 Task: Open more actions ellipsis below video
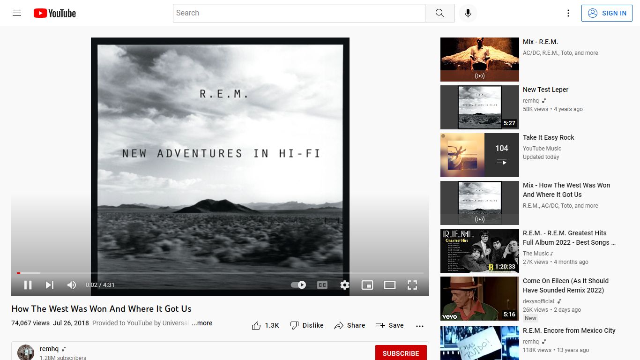pos(420,326)
